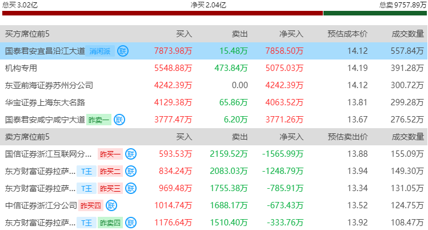Click the 联 icon next to 昨买三
Viewport: 428px width, 230px height.
[131, 188]
